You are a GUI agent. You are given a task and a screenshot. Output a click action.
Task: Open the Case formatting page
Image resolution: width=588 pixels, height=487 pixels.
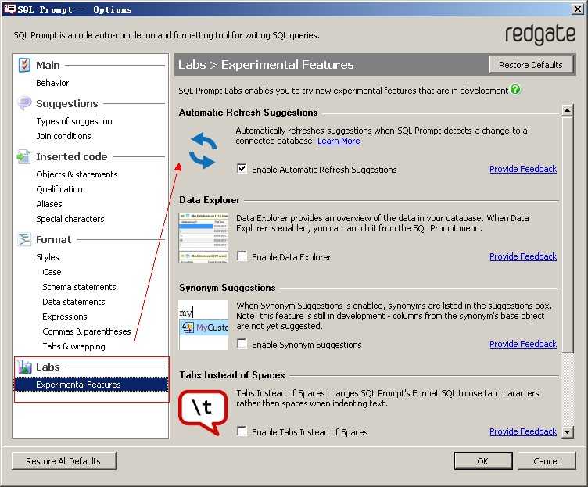[52, 272]
